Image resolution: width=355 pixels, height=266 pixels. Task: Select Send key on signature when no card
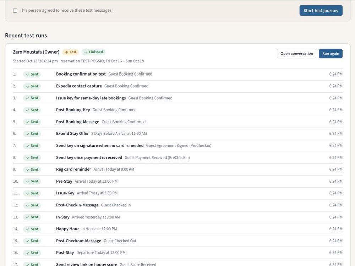100,145
